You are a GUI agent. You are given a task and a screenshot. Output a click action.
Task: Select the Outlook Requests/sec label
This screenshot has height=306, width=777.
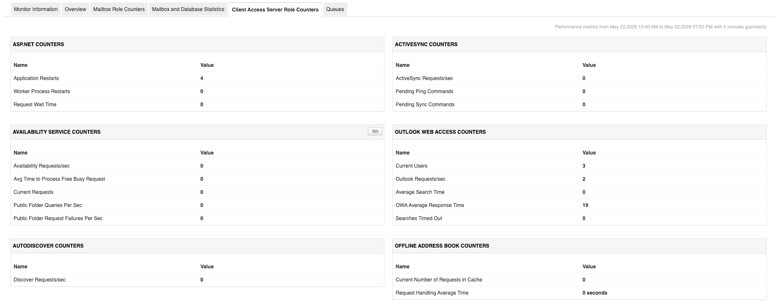[421, 179]
